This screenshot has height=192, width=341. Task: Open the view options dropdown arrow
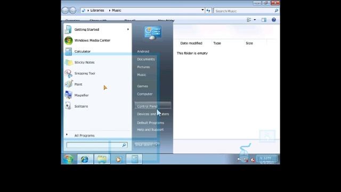255,20
